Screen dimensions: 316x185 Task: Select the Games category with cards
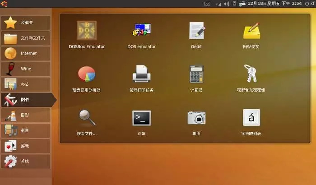pyautogui.click(x=26, y=146)
